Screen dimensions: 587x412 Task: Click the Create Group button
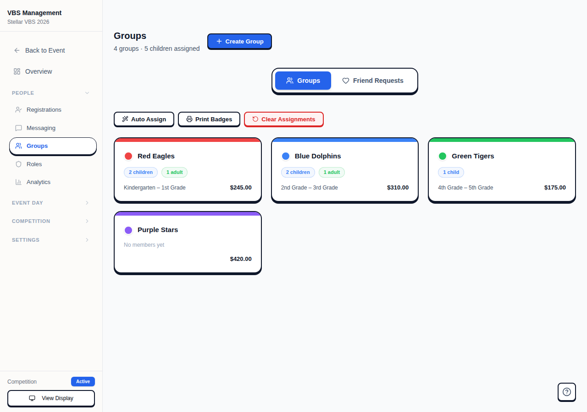[x=239, y=41]
